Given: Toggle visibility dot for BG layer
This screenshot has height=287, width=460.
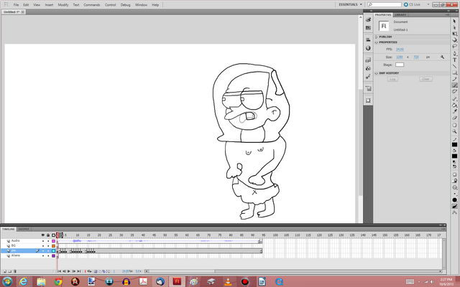Looking at the screenshot, I should pyautogui.click(x=43, y=246).
